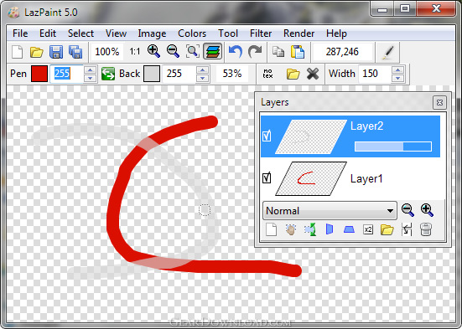
Task: Click the Undo arrow icon
Action: pyautogui.click(x=236, y=52)
